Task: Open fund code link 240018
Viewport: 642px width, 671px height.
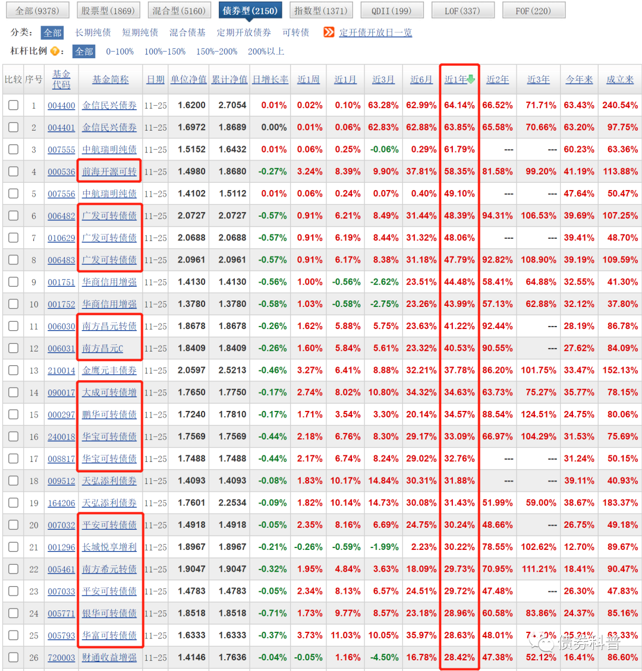Action: [x=61, y=437]
